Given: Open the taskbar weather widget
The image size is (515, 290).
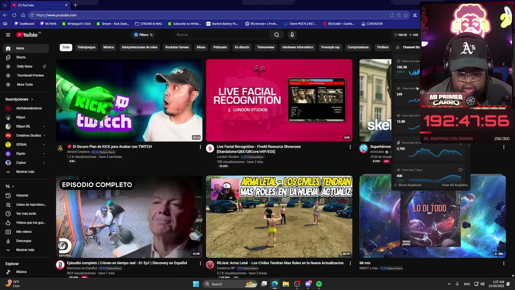Looking at the screenshot, I should pos(12,284).
